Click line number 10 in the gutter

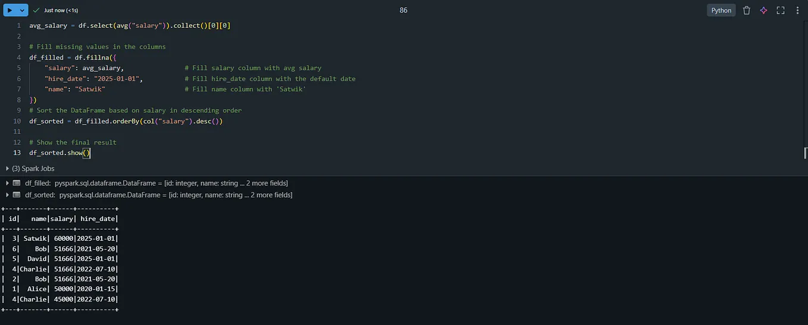pyautogui.click(x=17, y=121)
